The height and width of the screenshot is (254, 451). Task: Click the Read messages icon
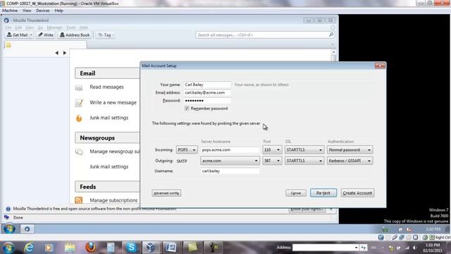pos(79,87)
